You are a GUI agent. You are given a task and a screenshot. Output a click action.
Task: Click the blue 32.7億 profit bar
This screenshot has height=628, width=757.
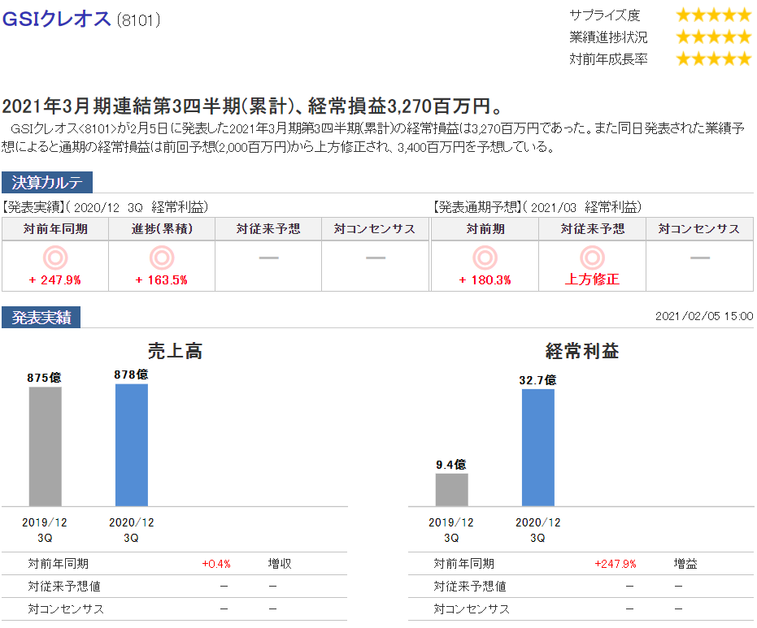[x=538, y=448]
